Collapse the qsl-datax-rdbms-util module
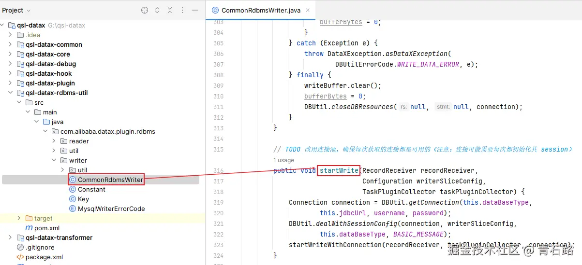This screenshot has height=265, width=582. 11,93
